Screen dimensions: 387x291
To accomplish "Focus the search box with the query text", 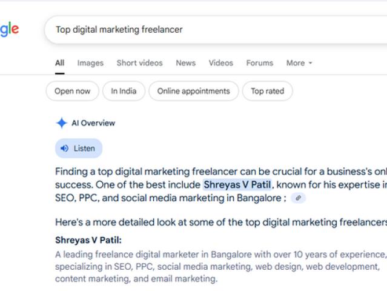I will click(212, 29).
